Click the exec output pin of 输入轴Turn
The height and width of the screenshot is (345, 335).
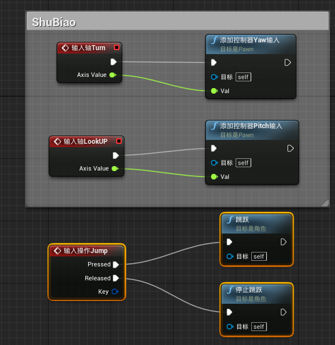tap(113, 62)
